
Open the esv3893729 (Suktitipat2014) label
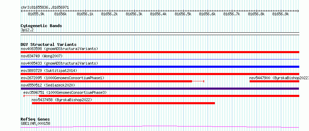click(49, 71)
